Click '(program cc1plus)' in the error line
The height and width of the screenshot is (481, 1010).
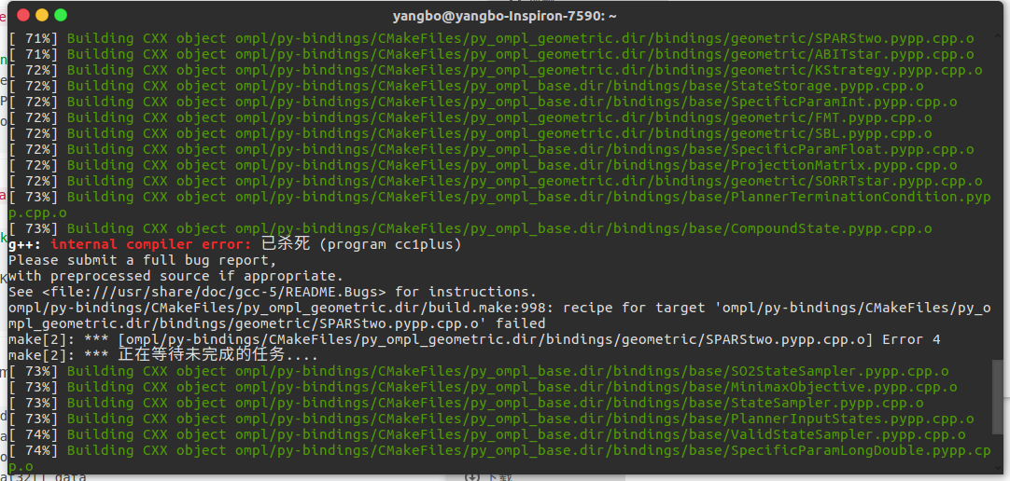[390, 244]
